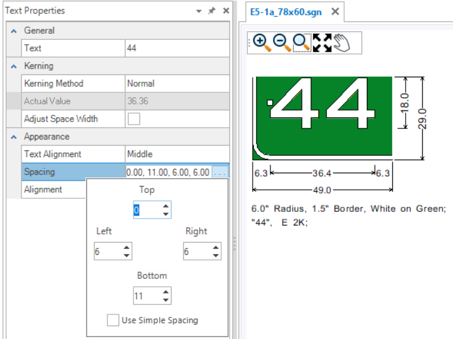Viewport: 453px width, 339px height.
Task: Decrease the Right spacing value
Action: click(216, 255)
